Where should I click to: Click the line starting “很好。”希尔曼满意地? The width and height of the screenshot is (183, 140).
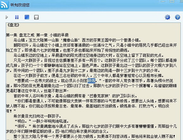(x=96, y=126)
